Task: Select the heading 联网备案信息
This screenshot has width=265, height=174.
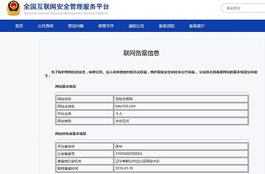Action: pos(141,53)
